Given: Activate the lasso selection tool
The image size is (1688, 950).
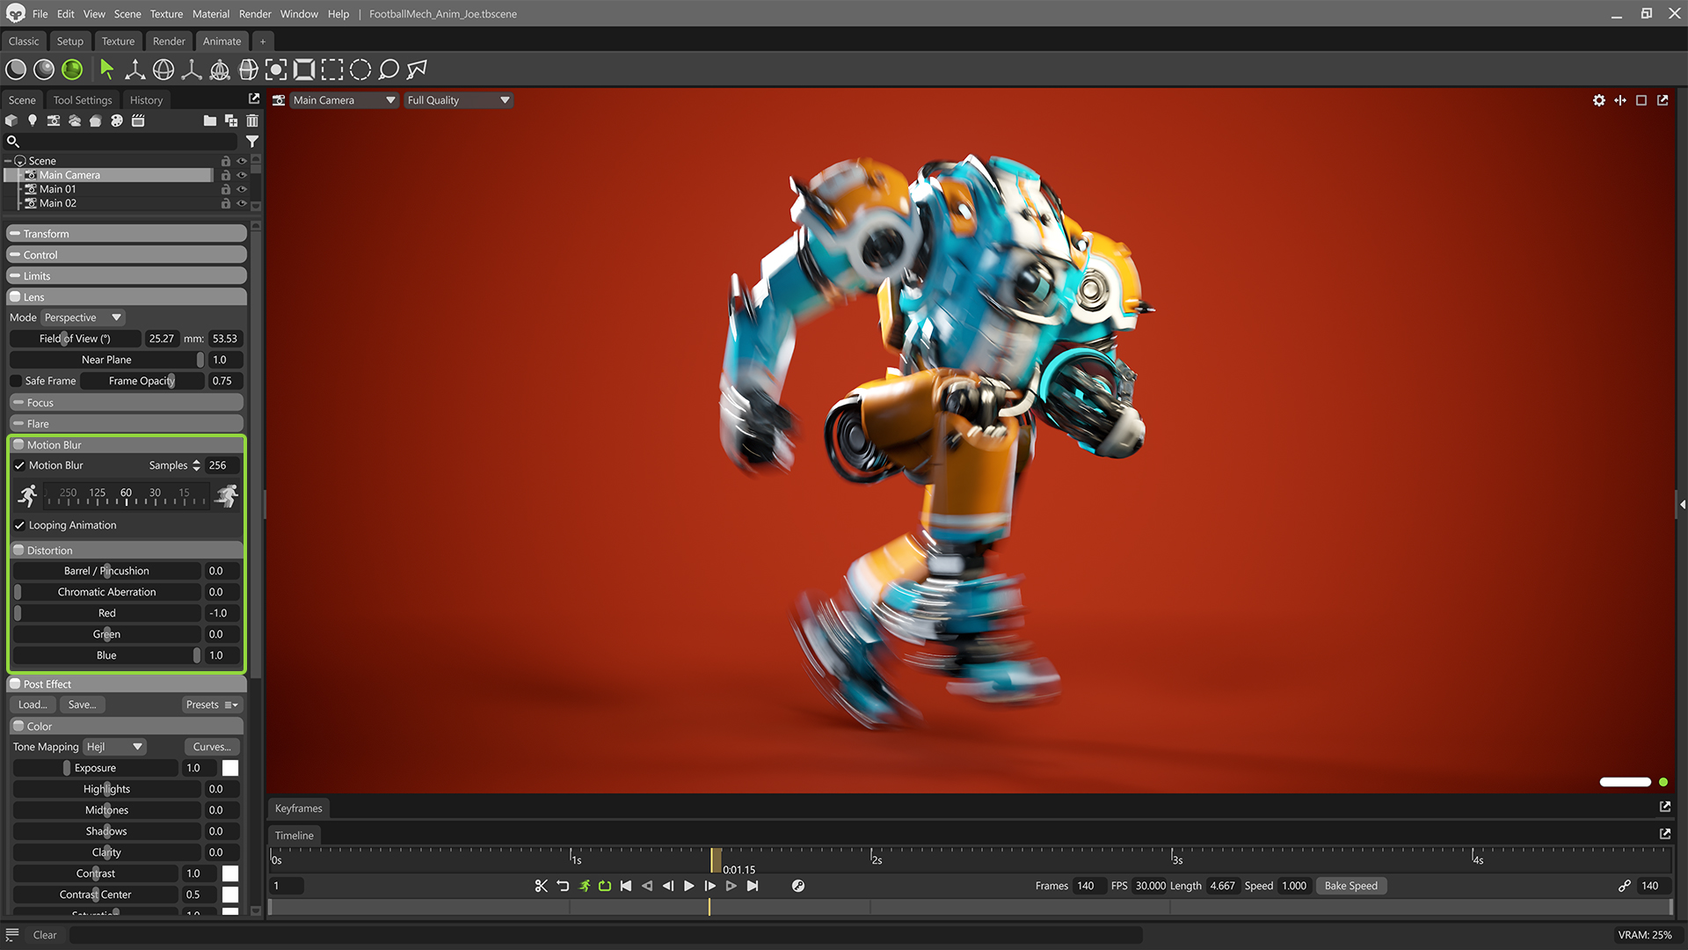Looking at the screenshot, I should pyautogui.click(x=389, y=69).
